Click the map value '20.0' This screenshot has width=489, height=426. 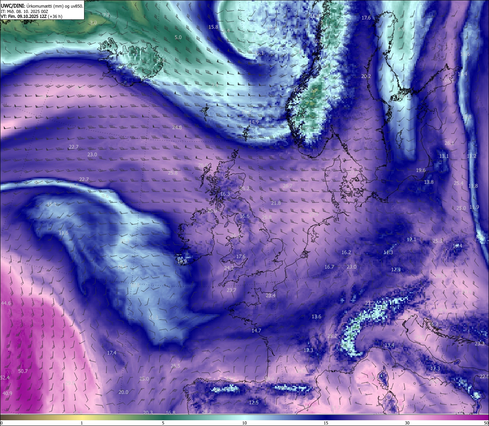click(x=123, y=392)
